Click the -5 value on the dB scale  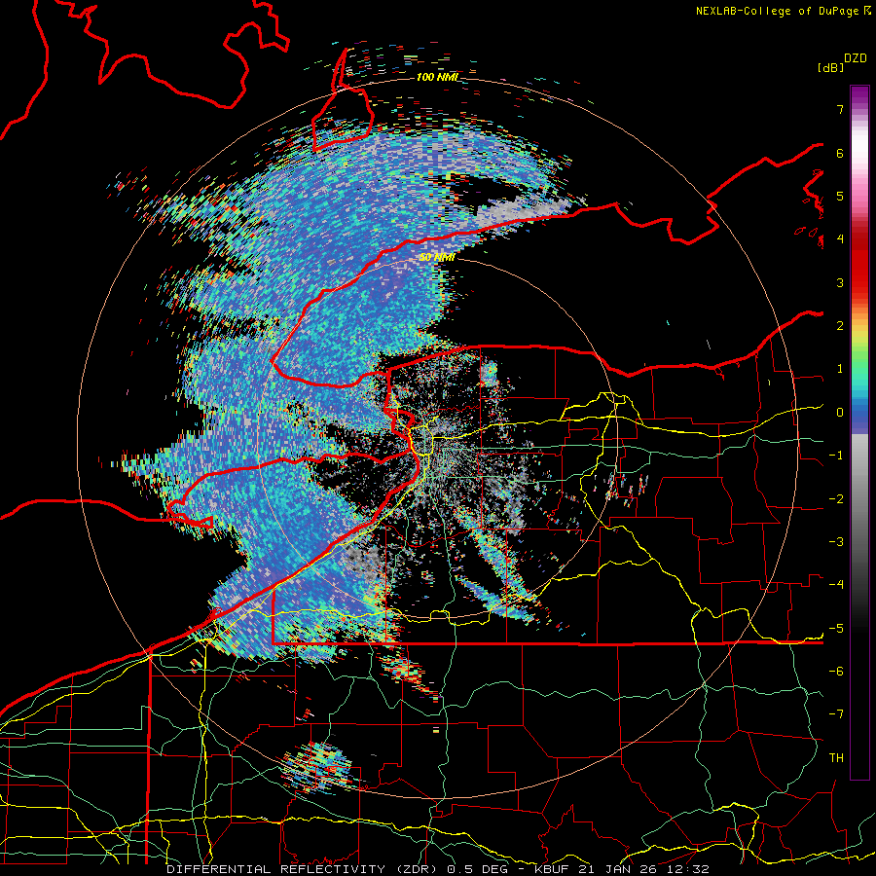coord(836,629)
